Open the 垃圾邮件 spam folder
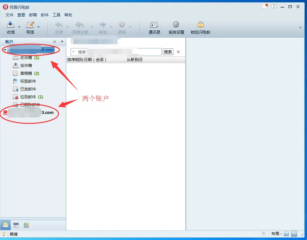 (x=28, y=97)
